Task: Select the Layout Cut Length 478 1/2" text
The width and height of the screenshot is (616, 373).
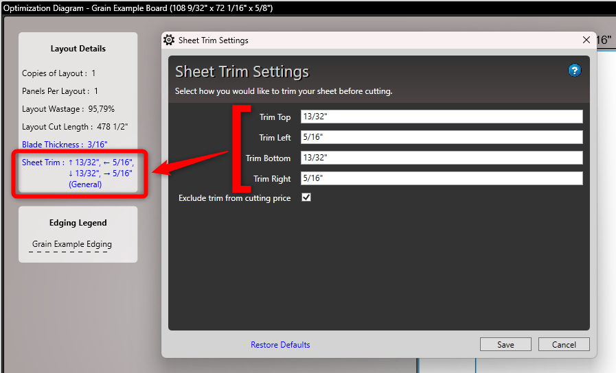Action: tap(75, 127)
